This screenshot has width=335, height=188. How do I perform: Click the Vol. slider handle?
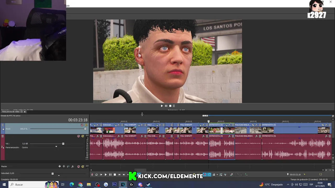point(63,144)
